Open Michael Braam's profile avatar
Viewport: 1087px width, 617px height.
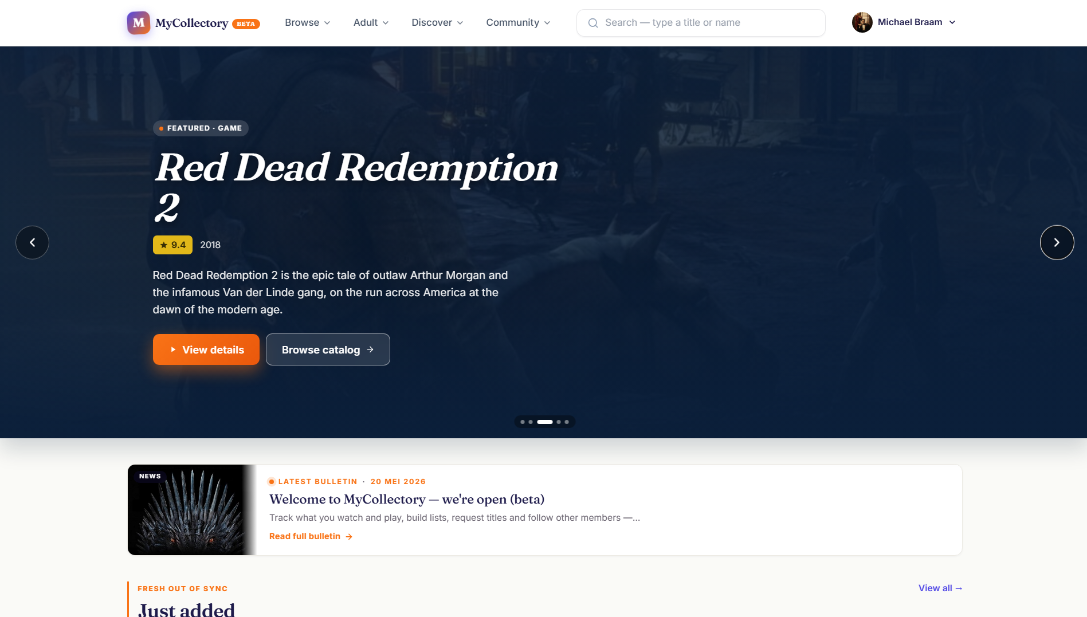(x=862, y=22)
